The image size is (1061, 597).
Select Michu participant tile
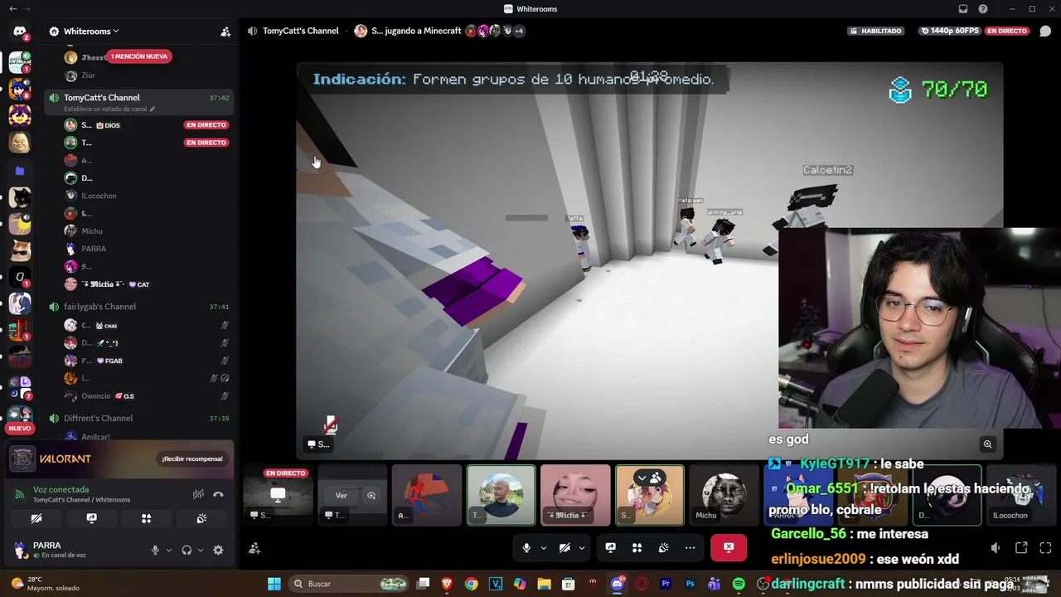[724, 495]
